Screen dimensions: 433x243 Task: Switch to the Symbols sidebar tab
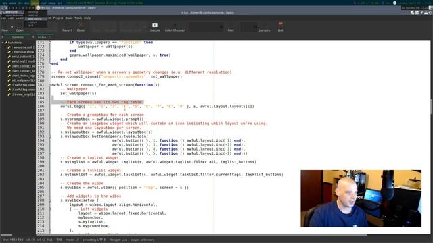pos(18,38)
